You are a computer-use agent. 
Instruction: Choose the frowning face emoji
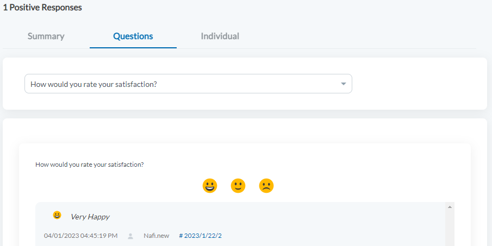point(266,186)
